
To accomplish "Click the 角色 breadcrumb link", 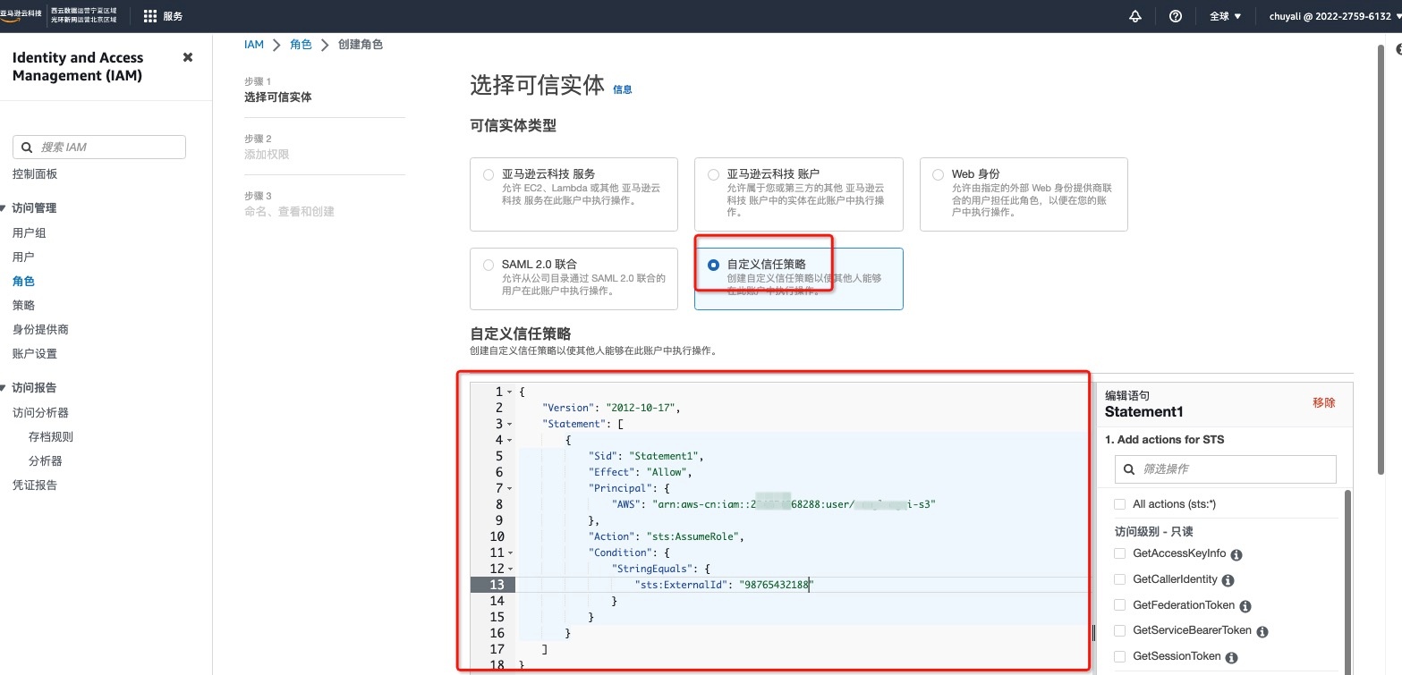I will click(x=302, y=45).
